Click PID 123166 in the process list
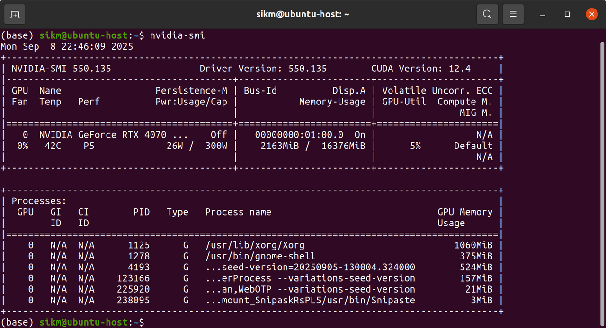Viewport: 606px width, 328px height. 133,278
